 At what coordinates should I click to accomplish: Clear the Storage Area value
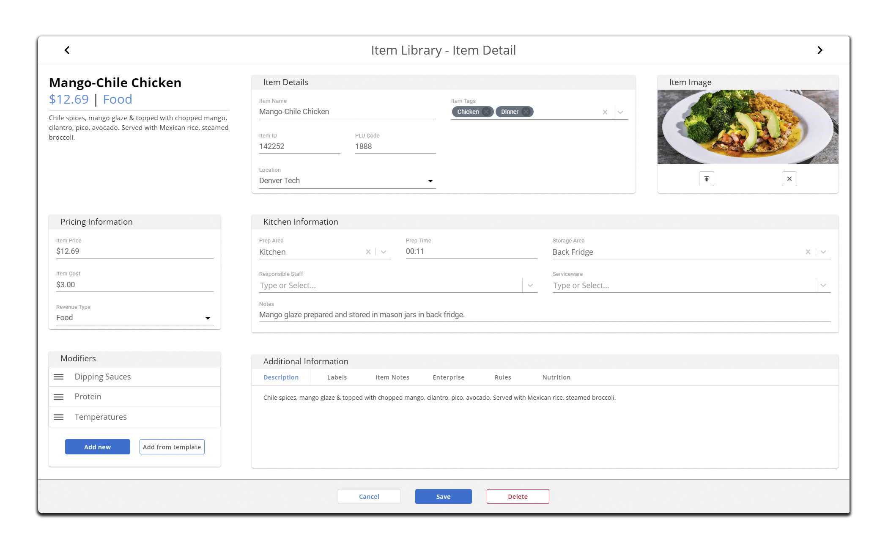(x=808, y=252)
